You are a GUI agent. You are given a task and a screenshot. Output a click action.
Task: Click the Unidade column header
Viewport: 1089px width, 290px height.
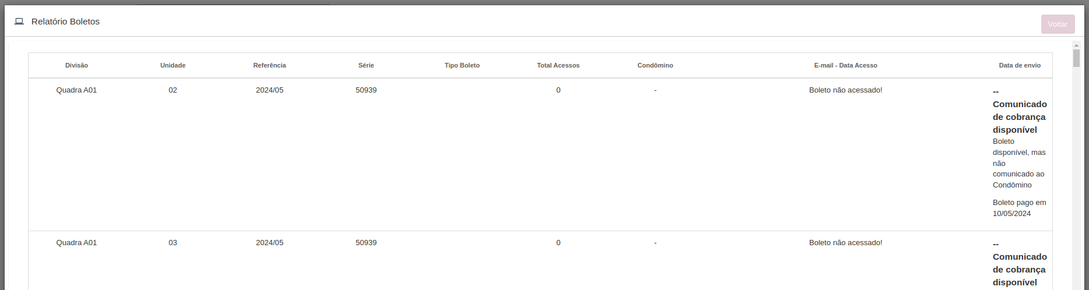click(173, 65)
